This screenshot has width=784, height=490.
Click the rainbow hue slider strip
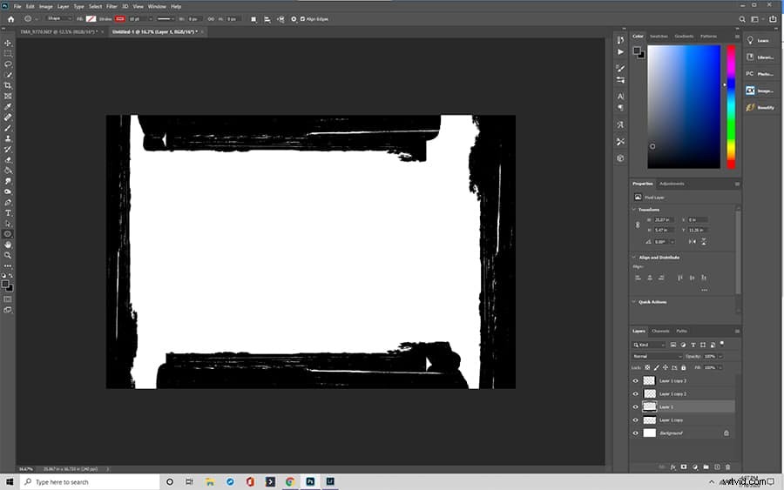click(731, 107)
